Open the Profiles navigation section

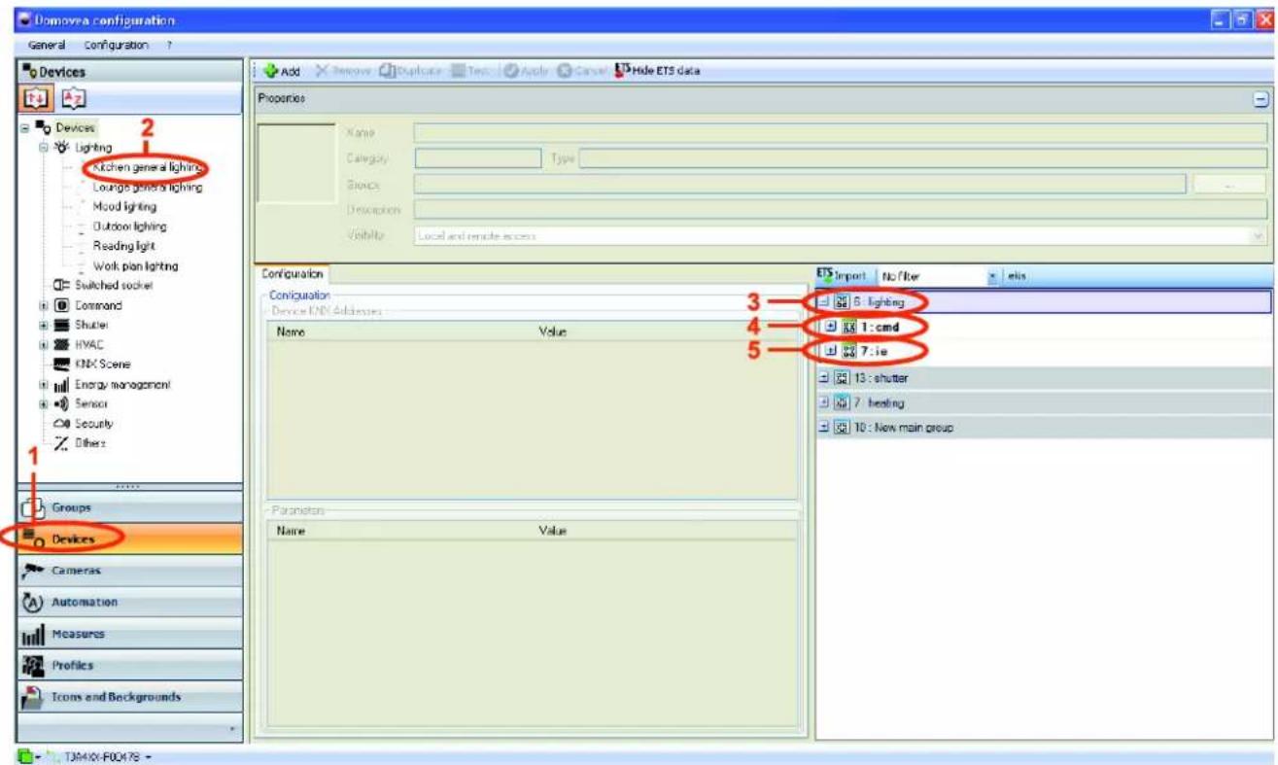[x=129, y=666]
